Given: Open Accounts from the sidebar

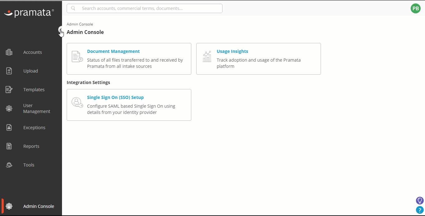Looking at the screenshot, I should click(32, 52).
